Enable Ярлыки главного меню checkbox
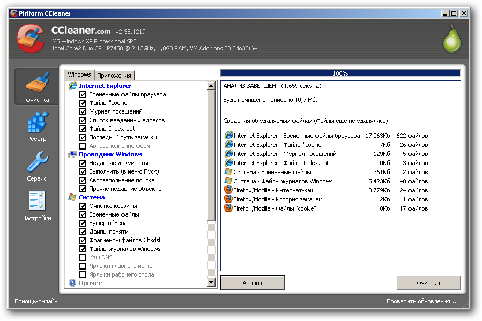482x321 pixels. (x=83, y=266)
